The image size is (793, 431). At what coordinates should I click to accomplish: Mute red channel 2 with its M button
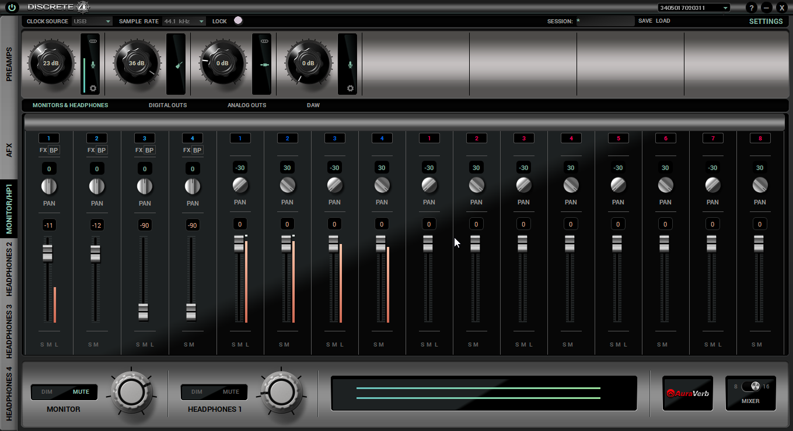pyautogui.click(x=477, y=345)
